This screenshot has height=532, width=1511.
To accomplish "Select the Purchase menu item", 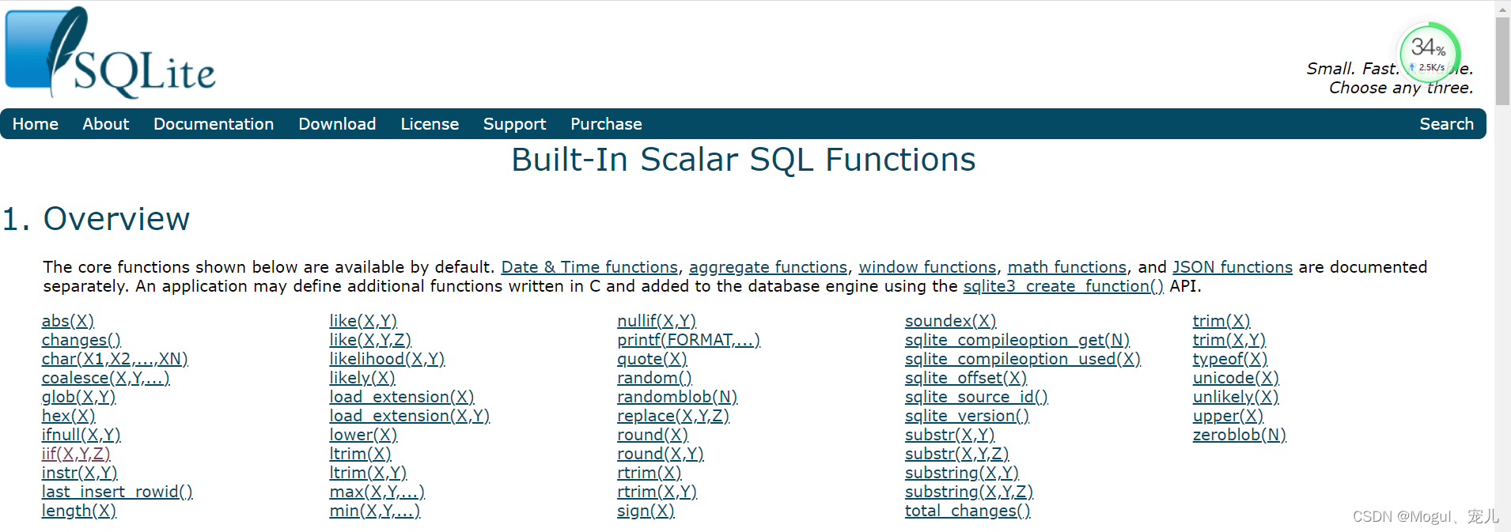I will 607,124.
